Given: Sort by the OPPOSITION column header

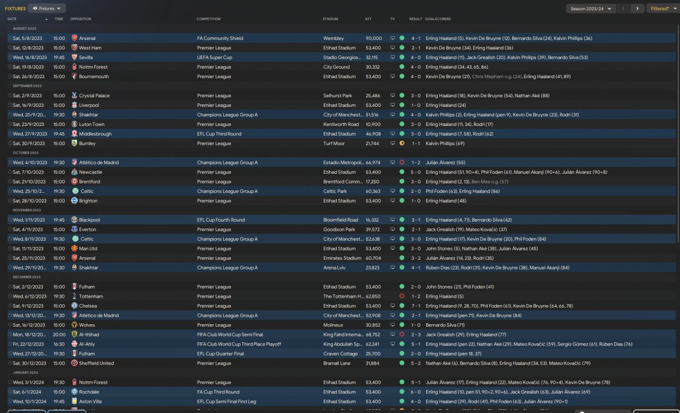Looking at the screenshot, I should (81, 19).
